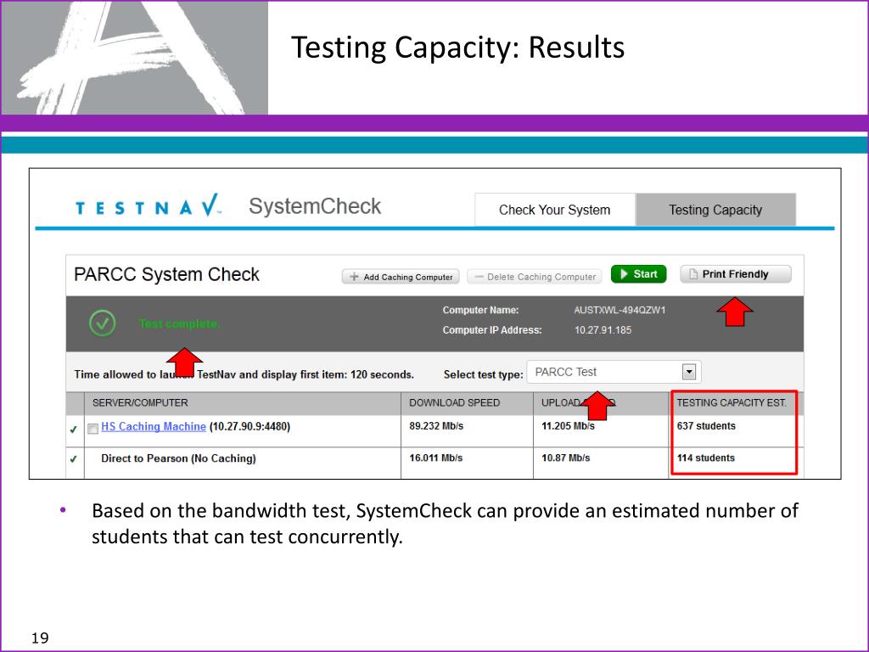Start the bandwidth test with Start button

[x=638, y=274]
